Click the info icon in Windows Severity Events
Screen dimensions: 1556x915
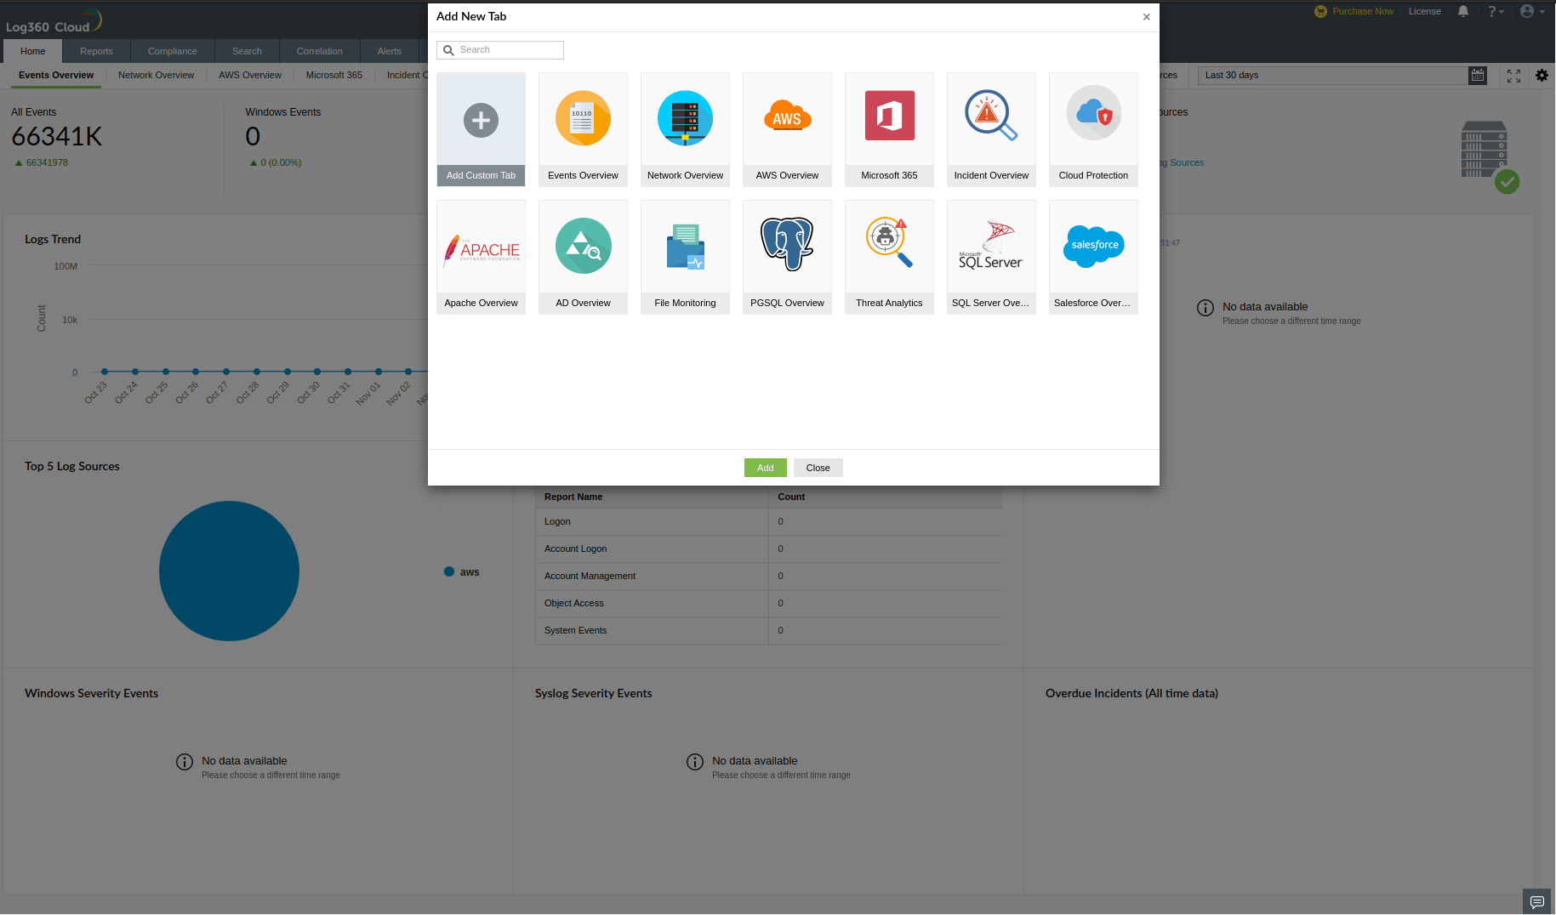coord(184,762)
